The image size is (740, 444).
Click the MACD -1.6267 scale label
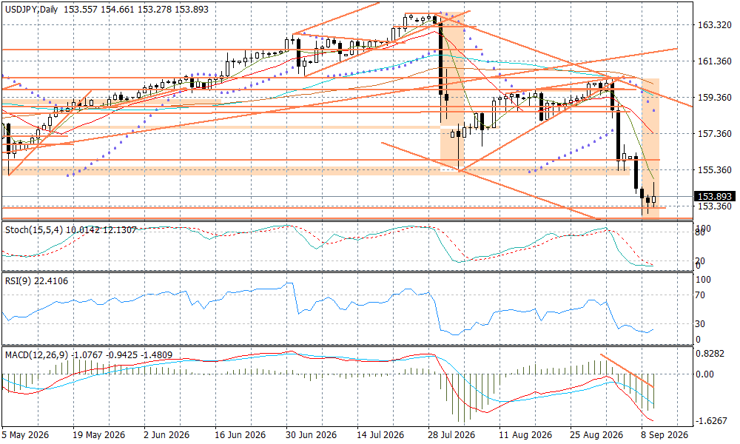pyautogui.click(x=712, y=420)
